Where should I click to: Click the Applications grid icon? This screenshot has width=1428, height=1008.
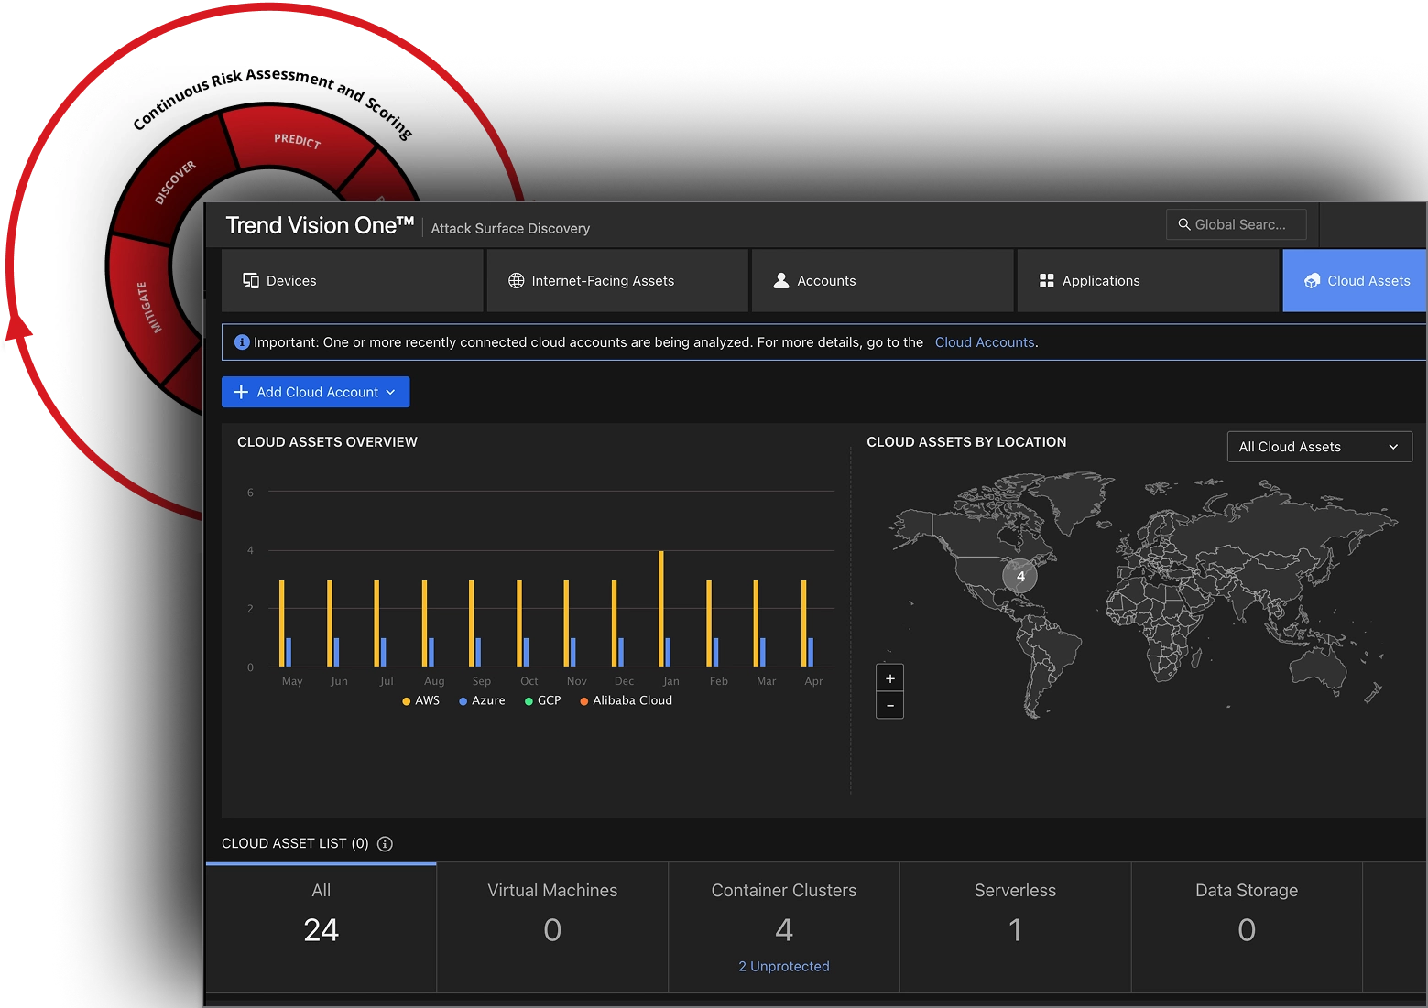(x=1047, y=281)
